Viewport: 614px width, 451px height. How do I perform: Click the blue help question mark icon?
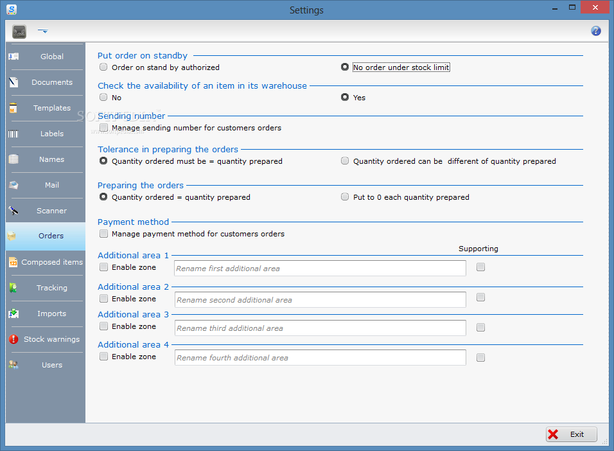(596, 31)
